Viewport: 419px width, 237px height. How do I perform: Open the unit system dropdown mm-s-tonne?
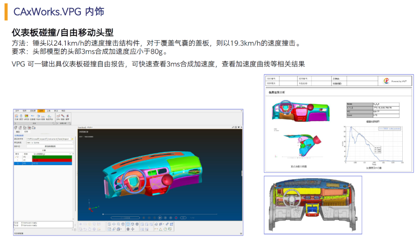pyautogui.click(x=50, y=143)
